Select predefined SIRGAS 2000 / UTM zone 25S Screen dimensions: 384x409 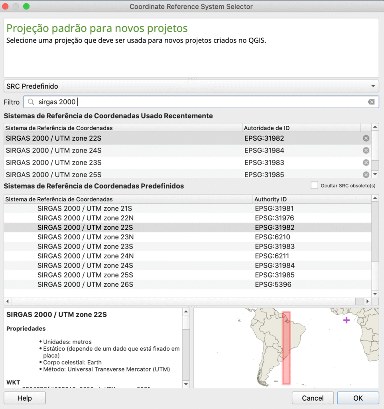click(187, 275)
